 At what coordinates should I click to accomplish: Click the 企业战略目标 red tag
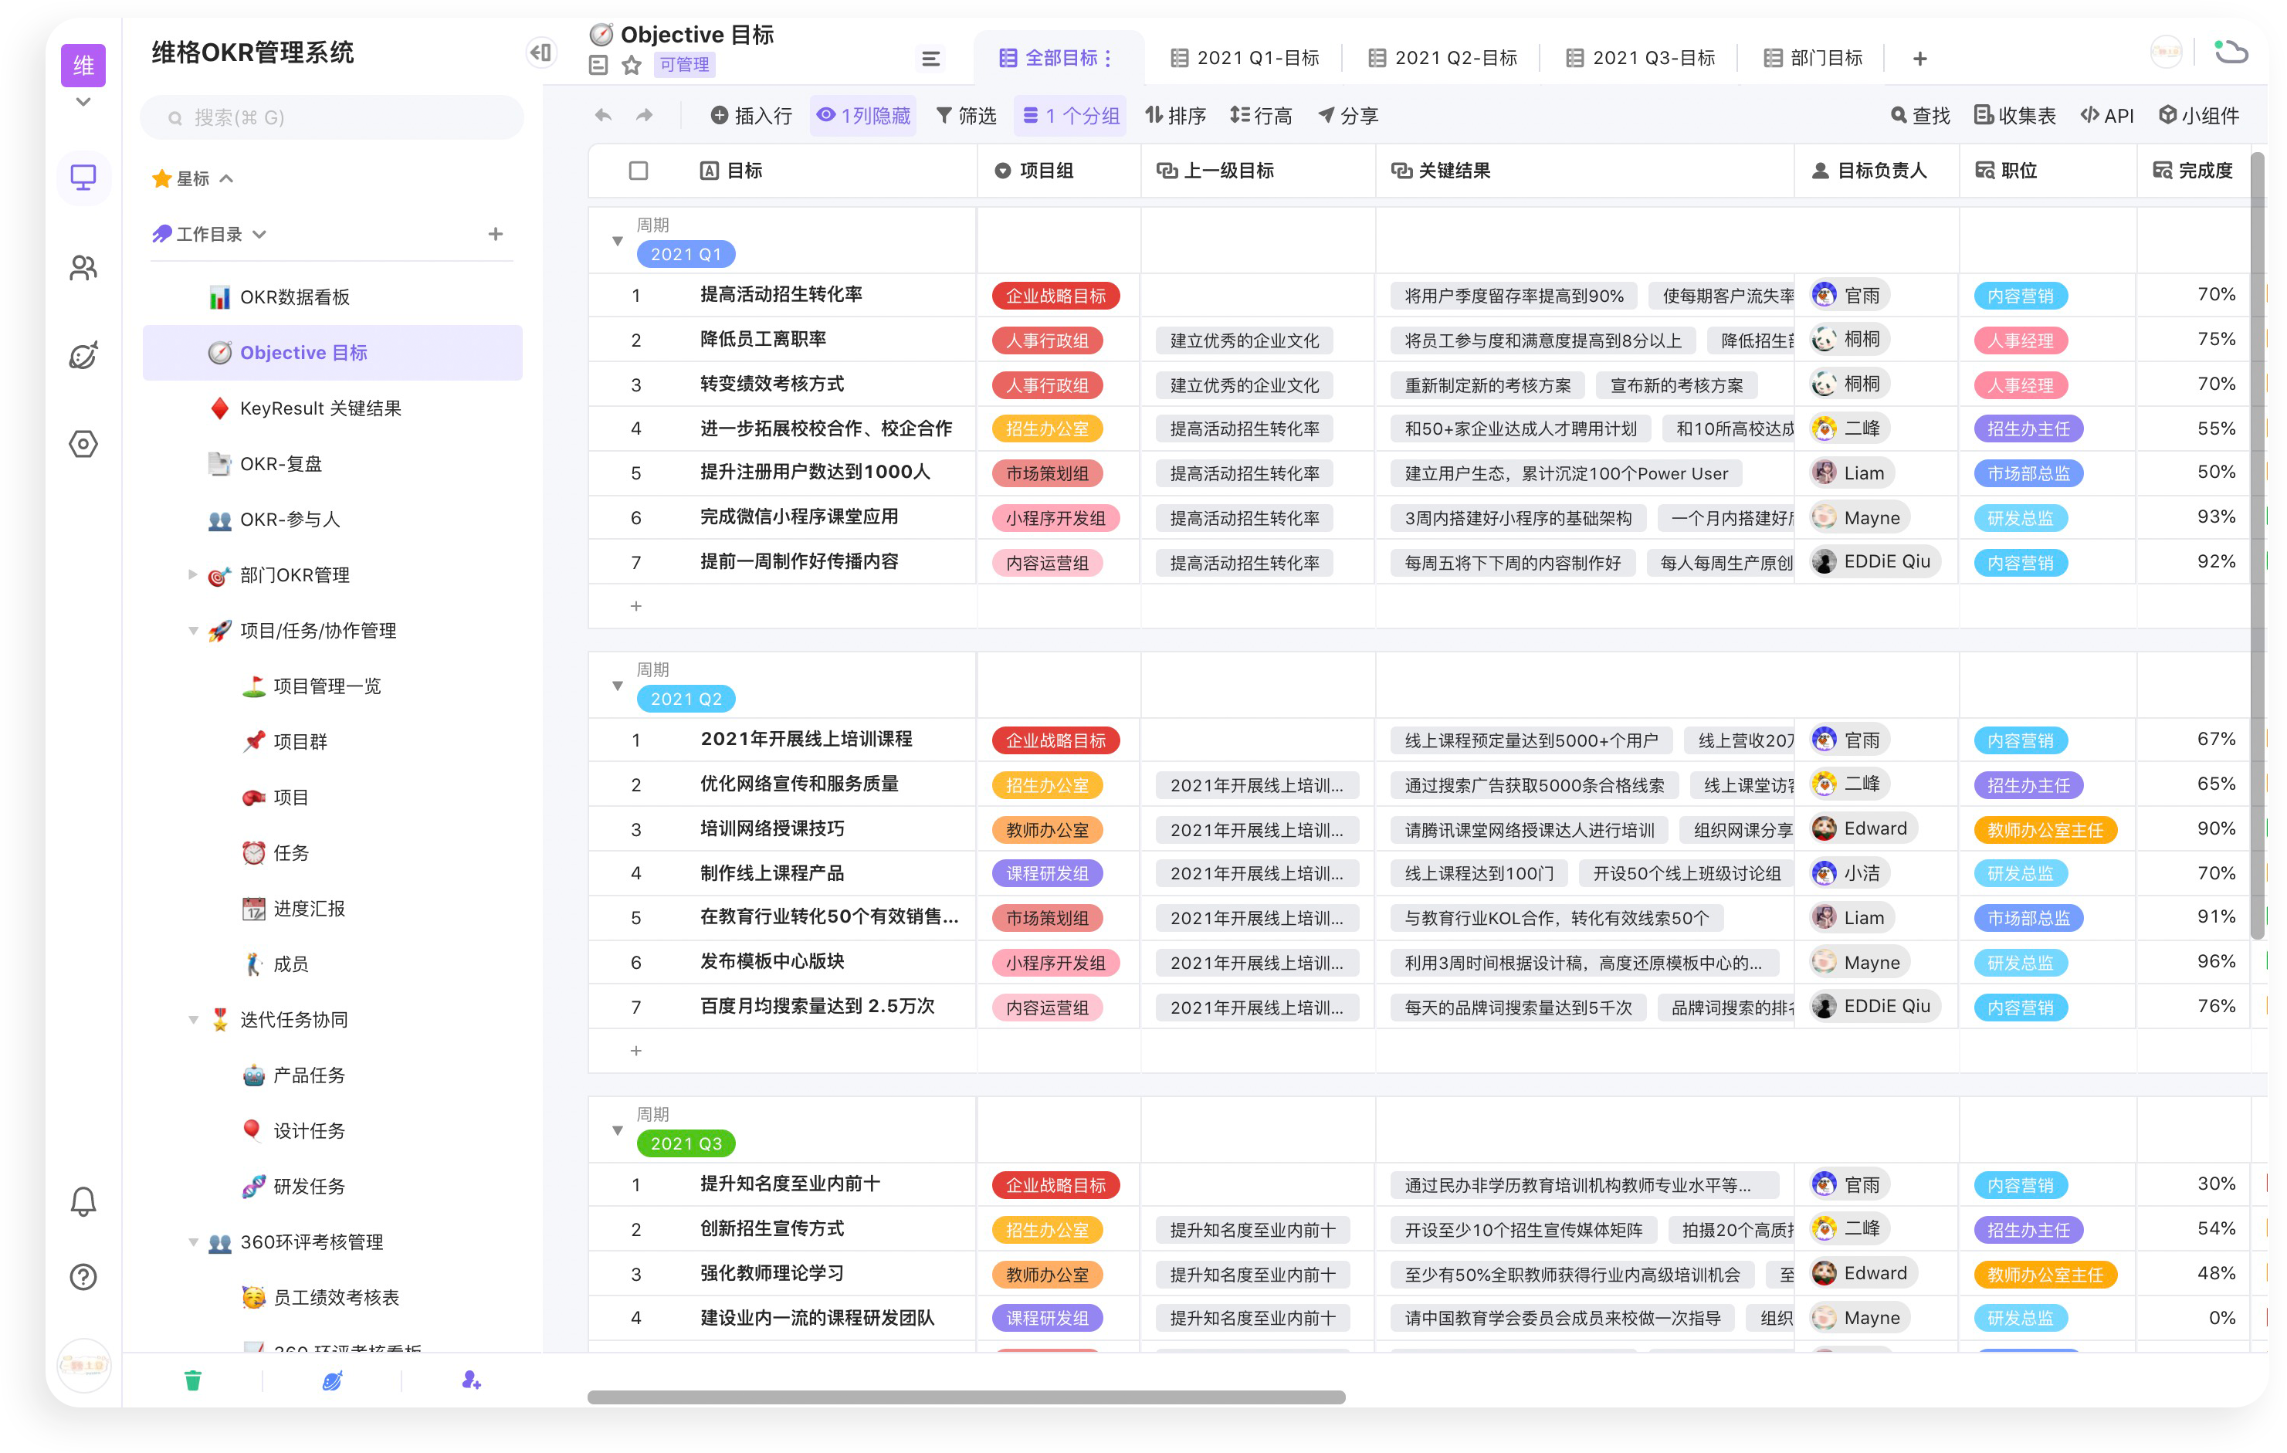(x=1057, y=296)
